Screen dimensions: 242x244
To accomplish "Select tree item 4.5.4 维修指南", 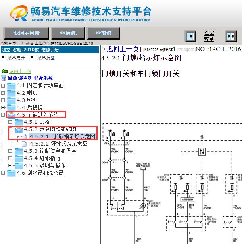I will [42, 158].
